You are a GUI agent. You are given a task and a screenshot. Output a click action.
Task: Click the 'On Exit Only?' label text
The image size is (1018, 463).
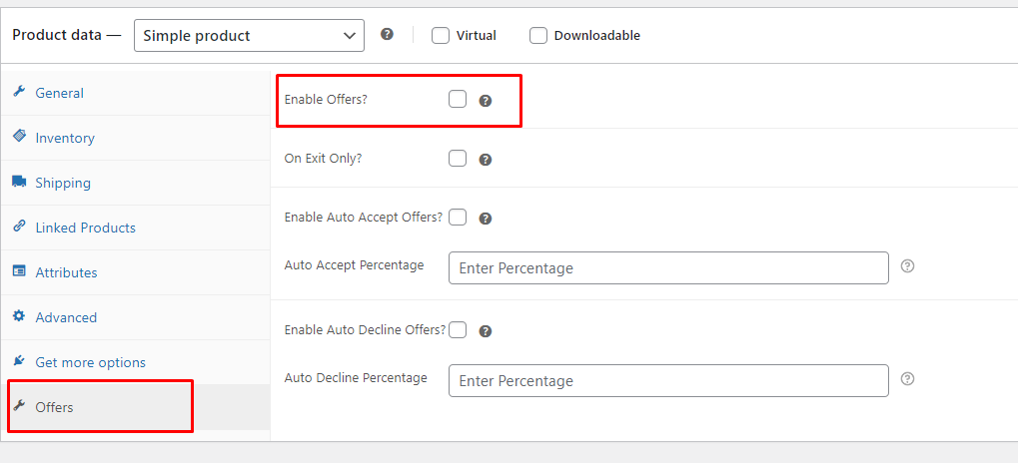coord(324,159)
